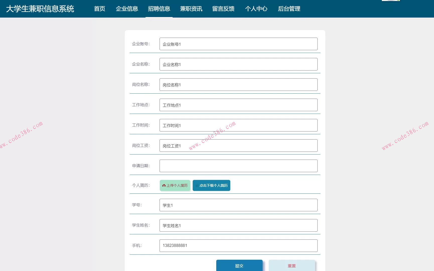Switch to the 企业信息 tab
This screenshot has width=434, height=271.
[x=127, y=9]
